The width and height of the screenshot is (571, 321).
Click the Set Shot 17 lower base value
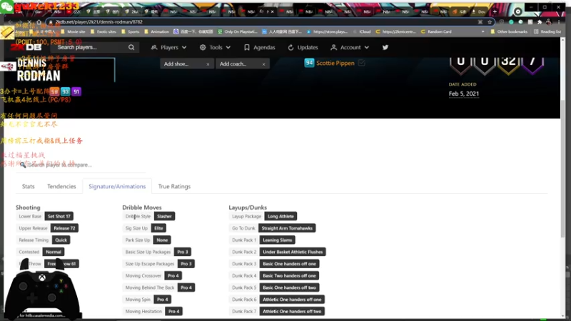pyautogui.click(x=59, y=216)
